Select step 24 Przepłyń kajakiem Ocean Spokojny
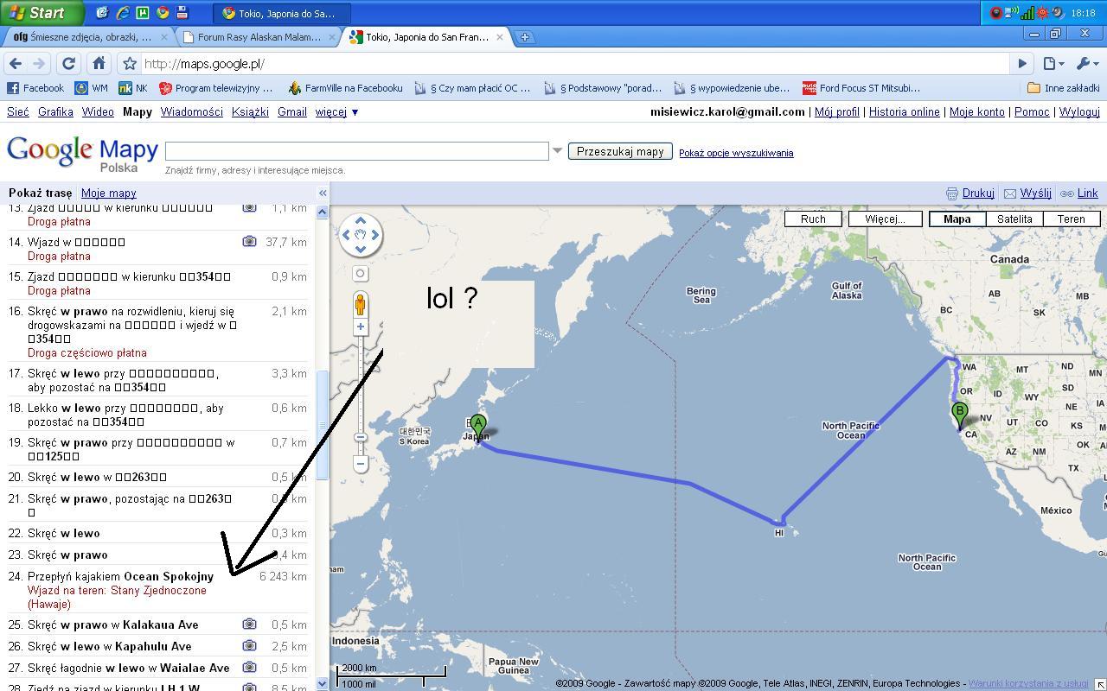Screen dimensions: 1107x691 click(157, 590)
